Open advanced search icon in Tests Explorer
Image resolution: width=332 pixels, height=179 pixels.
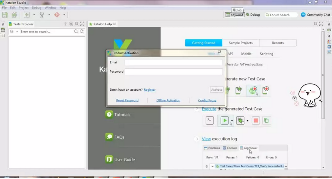pos(82,31)
